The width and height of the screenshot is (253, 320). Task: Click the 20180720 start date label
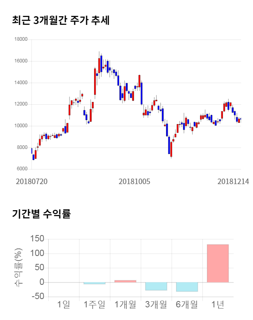point(32,182)
